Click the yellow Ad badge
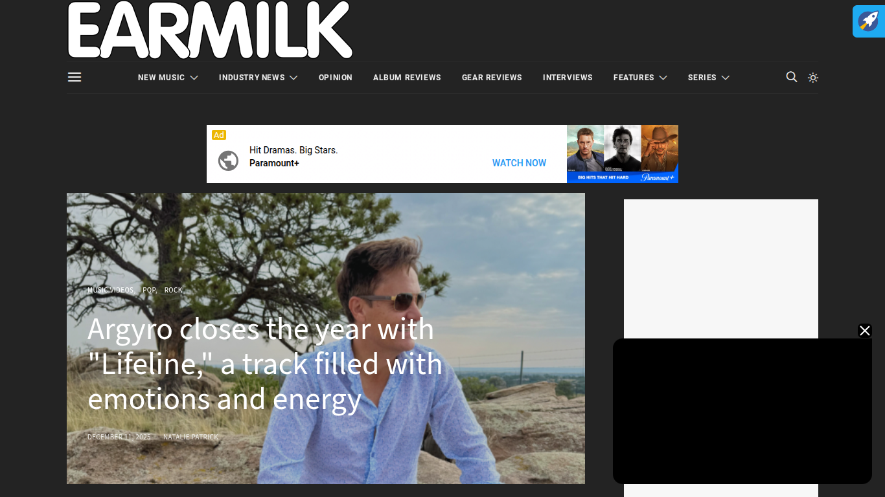The height and width of the screenshot is (497, 885). 219,135
